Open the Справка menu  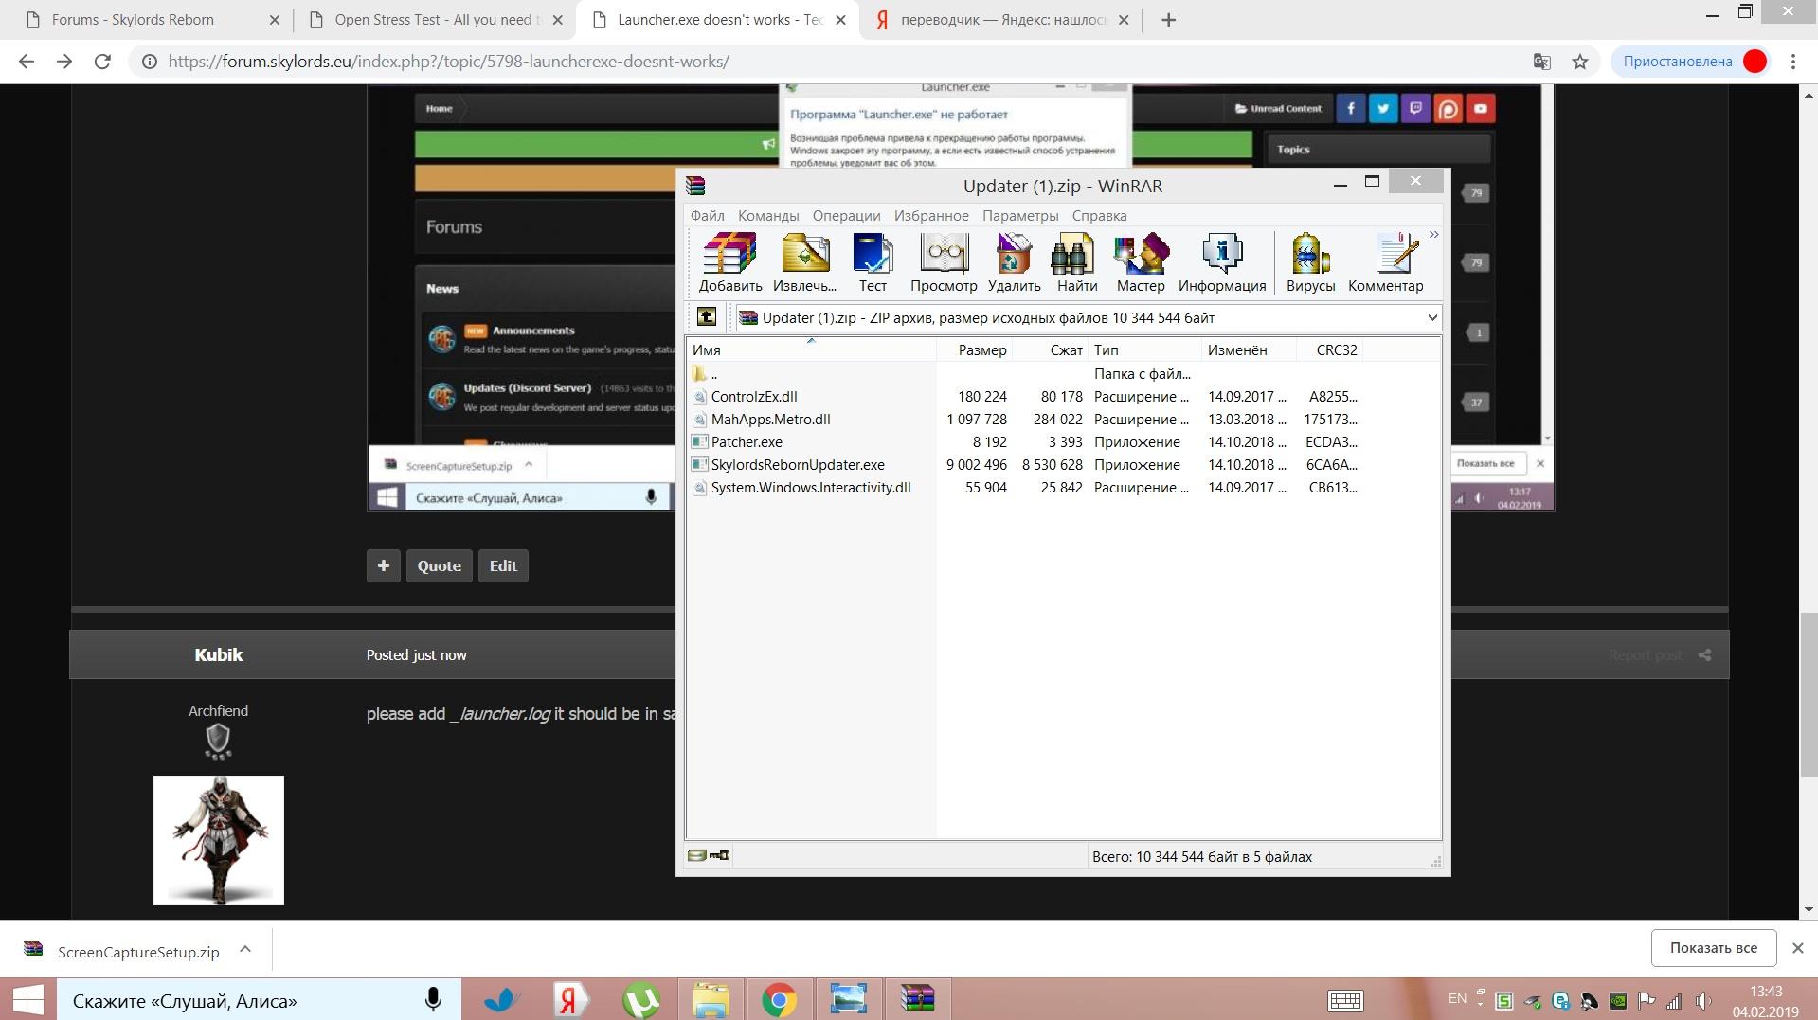coord(1099,216)
